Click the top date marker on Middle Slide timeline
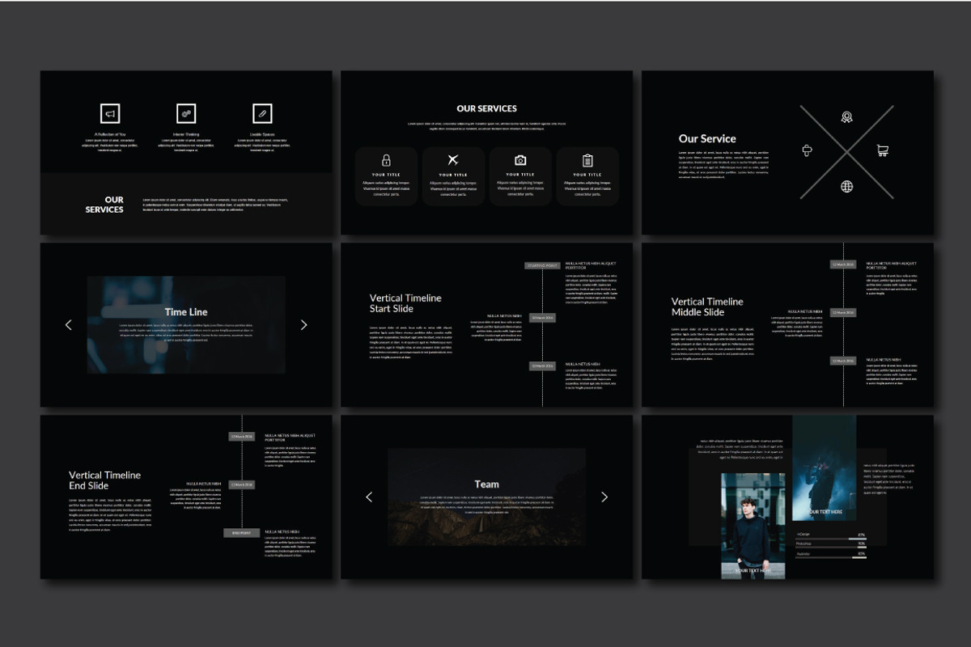 click(x=843, y=264)
